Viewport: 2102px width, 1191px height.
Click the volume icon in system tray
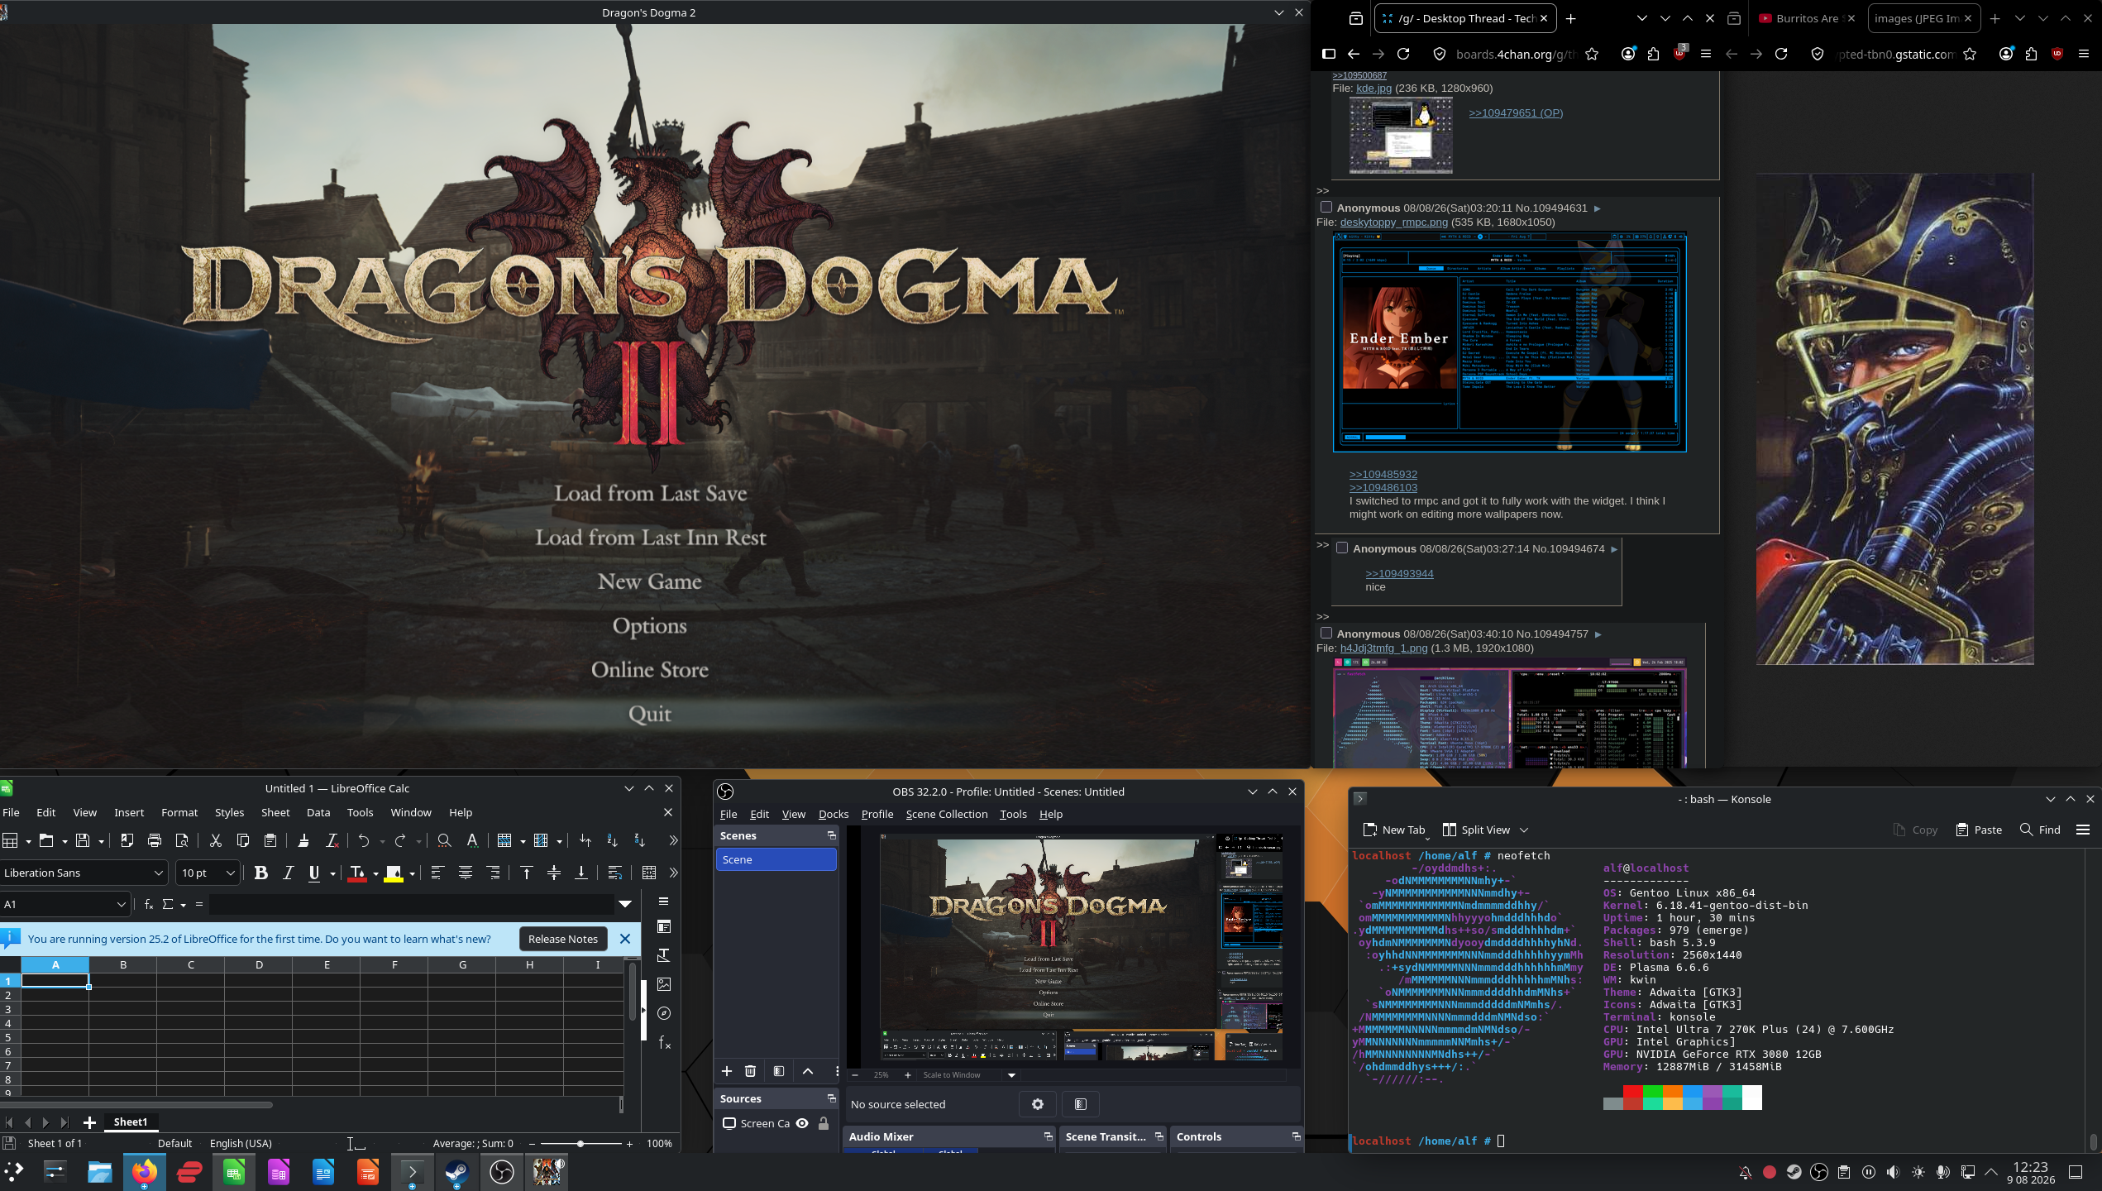[1894, 1172]
